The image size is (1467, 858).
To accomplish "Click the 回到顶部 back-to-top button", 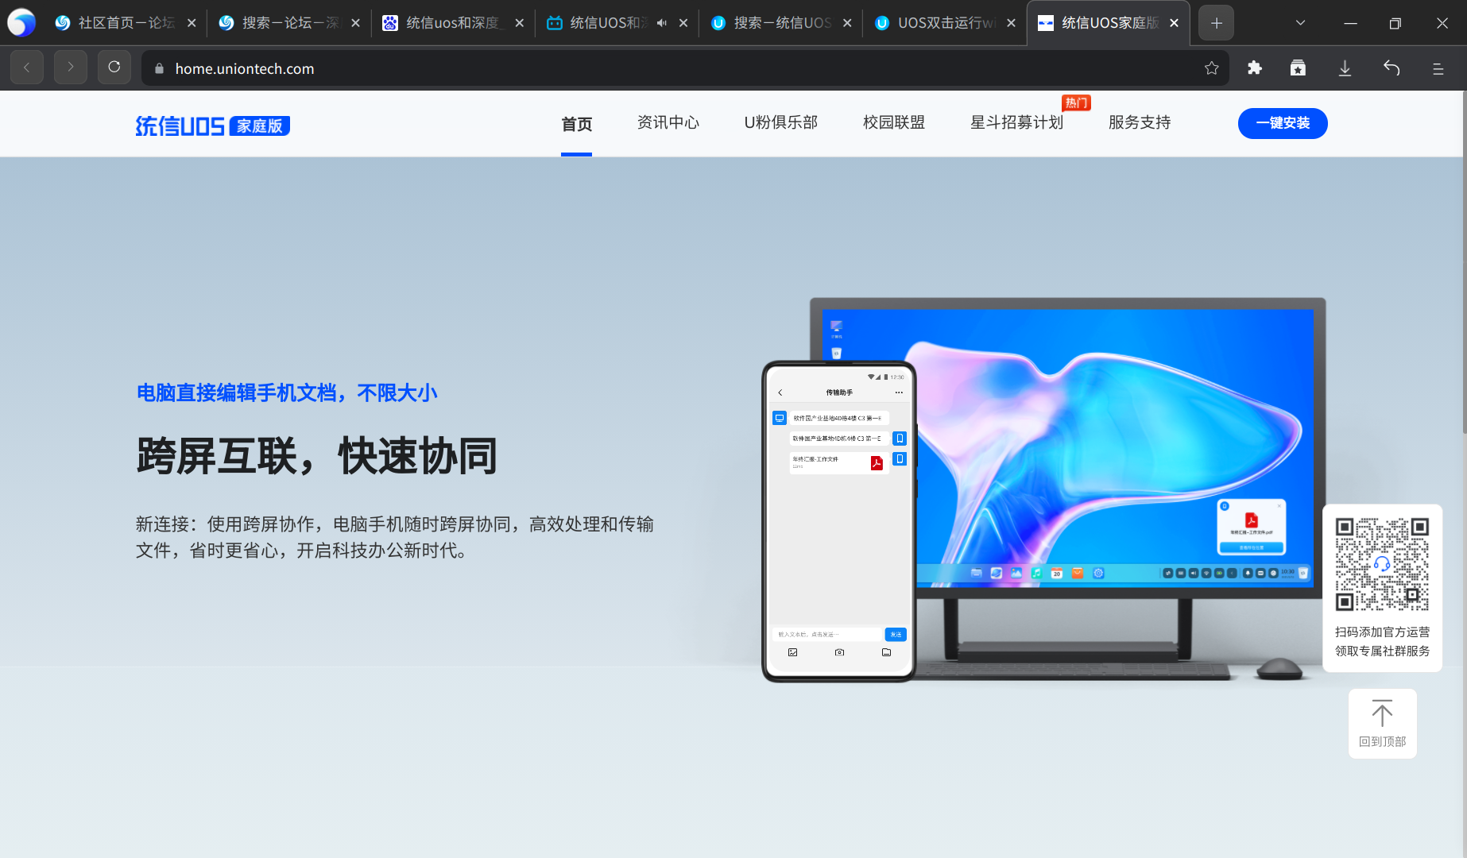I will click(1383, 724).
